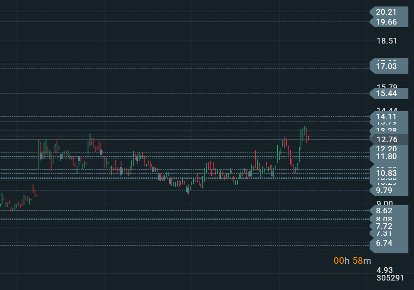Select the 19.66 price level tag

click(389, 22)
